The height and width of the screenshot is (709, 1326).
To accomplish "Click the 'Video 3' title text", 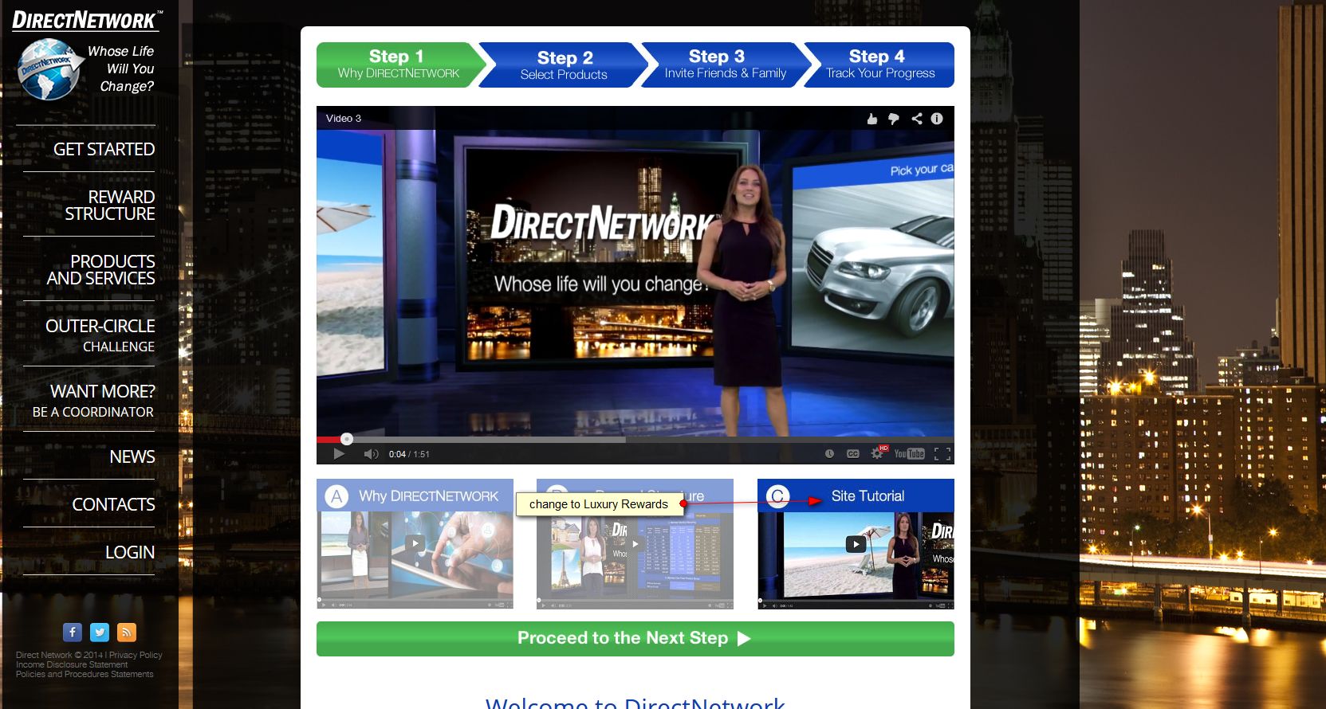I will pos(344,119).
